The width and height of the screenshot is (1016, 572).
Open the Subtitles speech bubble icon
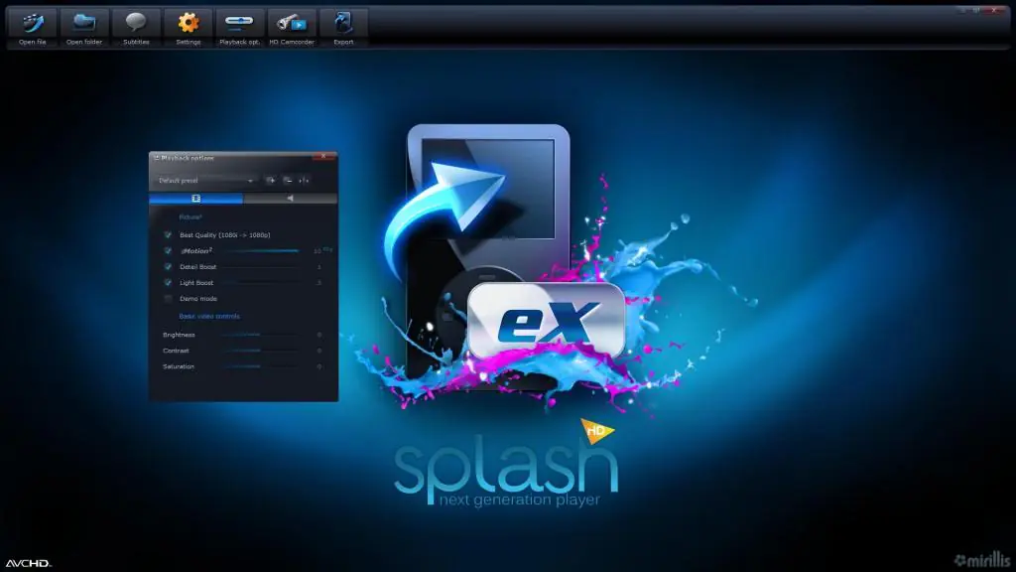pyautogui.click(x=136, y=27)
